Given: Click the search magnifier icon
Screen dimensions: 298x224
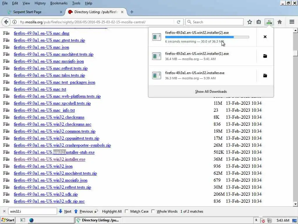Looking at the screenshot, I should pyautogui.click(x=189, y=22).
